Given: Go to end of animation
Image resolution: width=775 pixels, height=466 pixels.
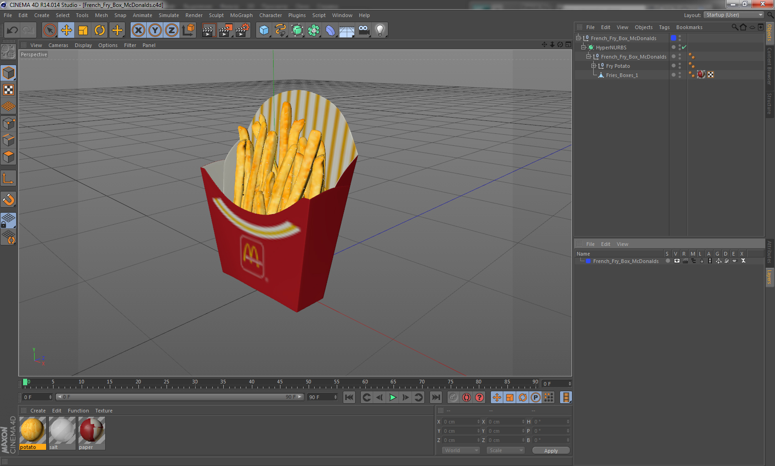Looking at the screenshot, I should [x=436, y=397].
